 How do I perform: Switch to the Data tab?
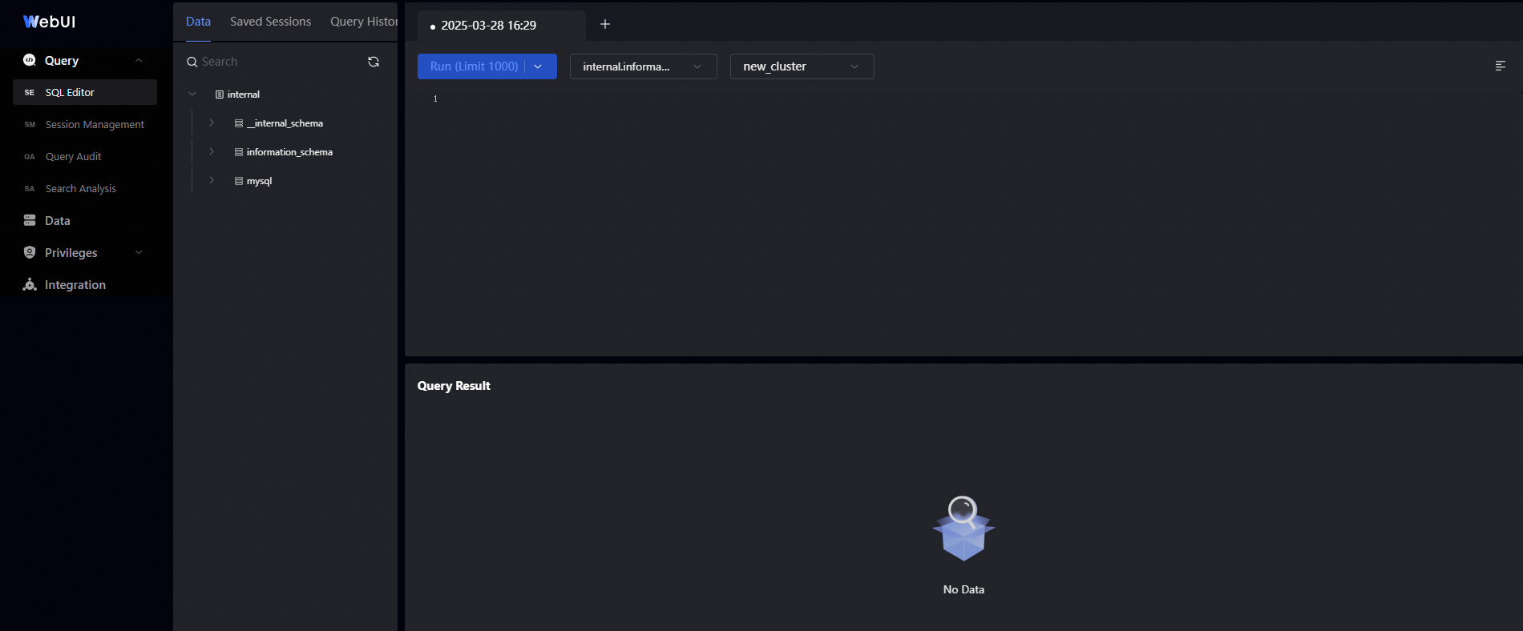pos(198,22)
